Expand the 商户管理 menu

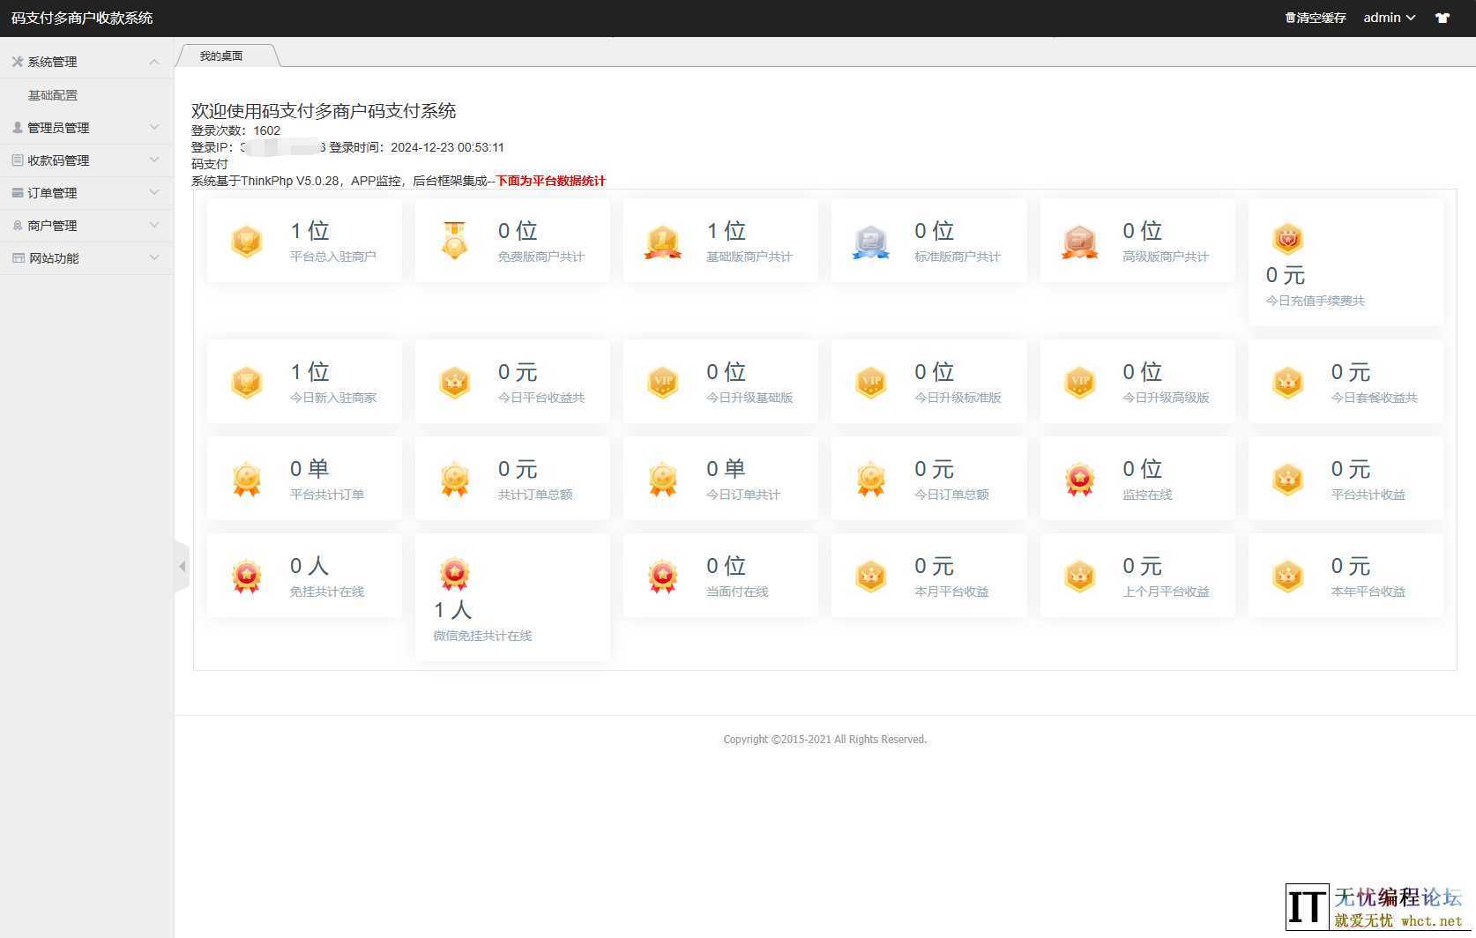(x=86, y=226)
